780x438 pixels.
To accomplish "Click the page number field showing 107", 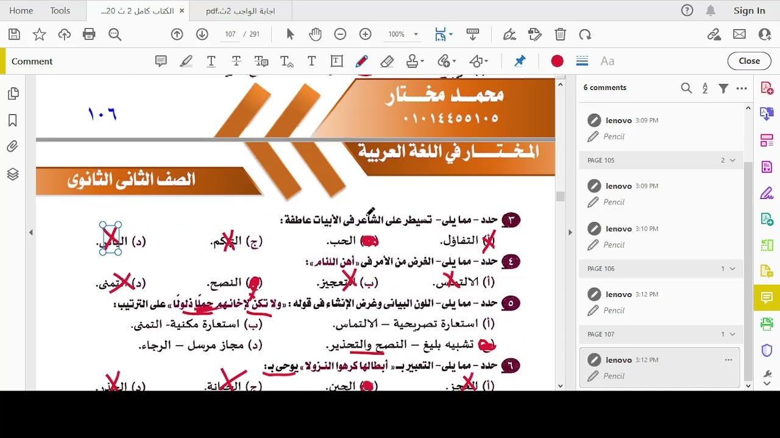I will click(230, 35).
